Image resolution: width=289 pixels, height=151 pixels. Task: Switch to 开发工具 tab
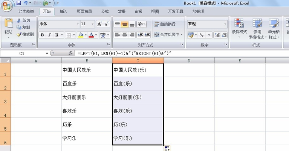coord(176,11)
